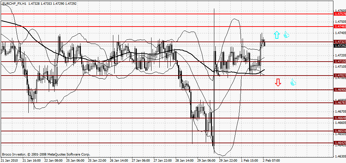Click the 28 Jan 14:00 time marker
Image resolution: width=346 pixels, height=163 pixels.
point(184,160)
